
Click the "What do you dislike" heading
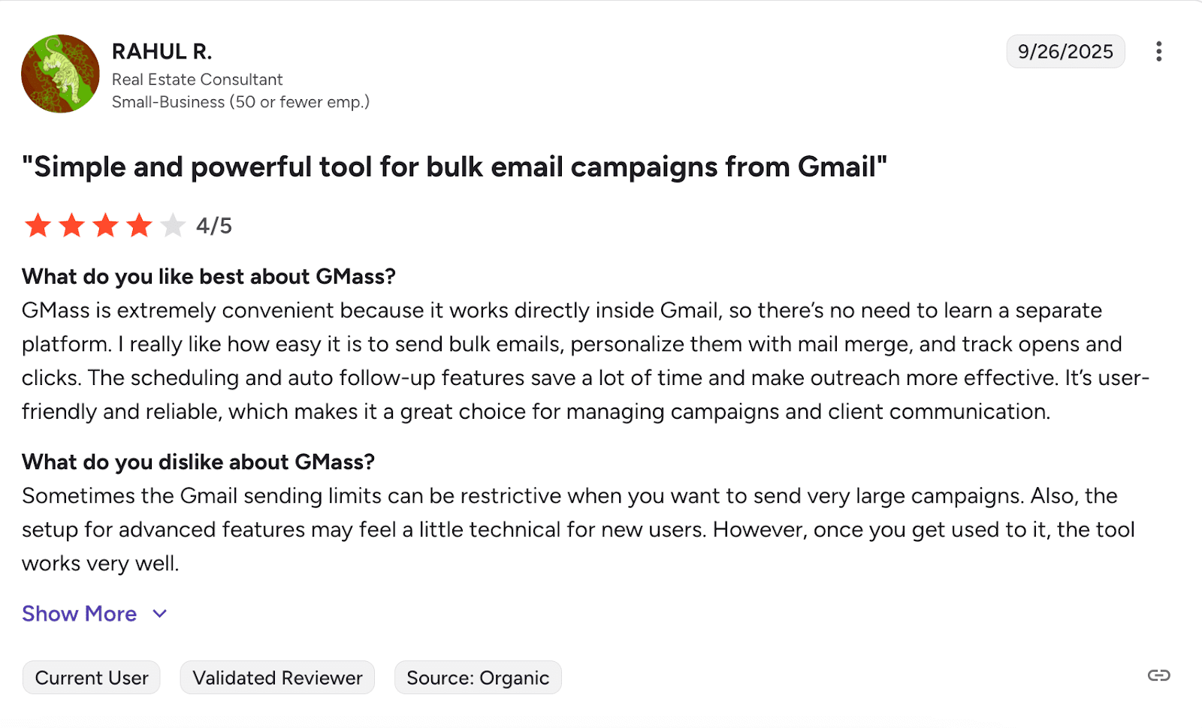(198, 462)
